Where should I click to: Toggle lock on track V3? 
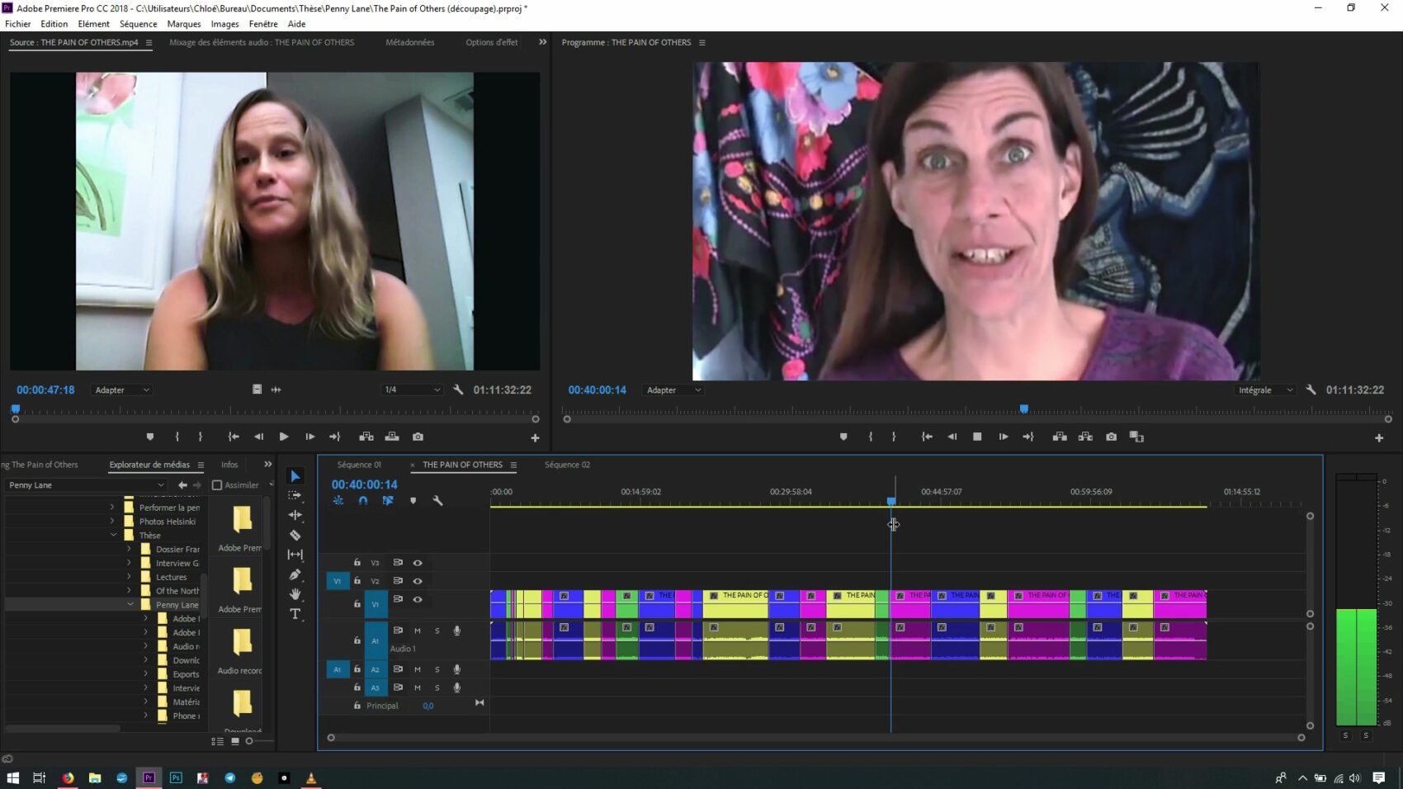[357, 563]
